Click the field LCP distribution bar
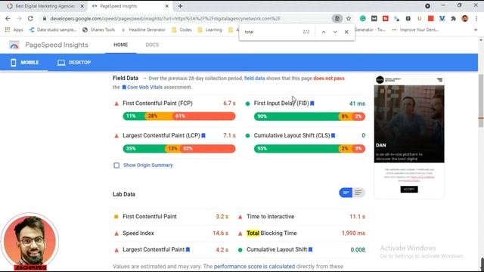This screenshot has width=484, height=272. click(x=179, y=149)
